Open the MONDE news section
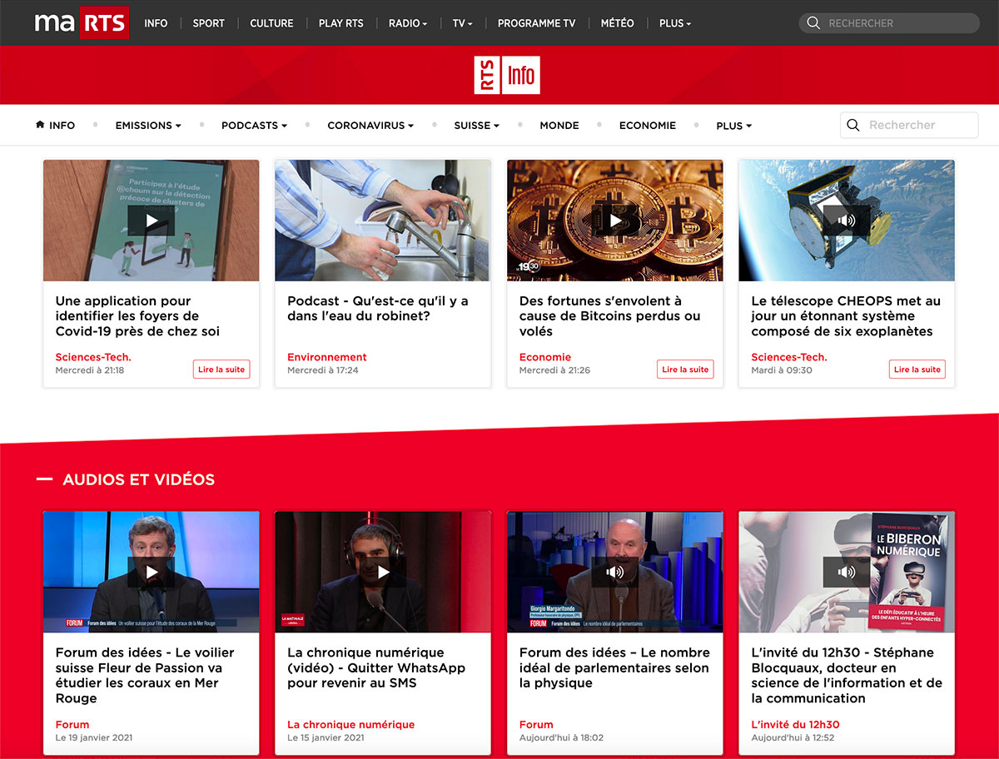Viewport: 999px width, 759px height. pos(559,126)
